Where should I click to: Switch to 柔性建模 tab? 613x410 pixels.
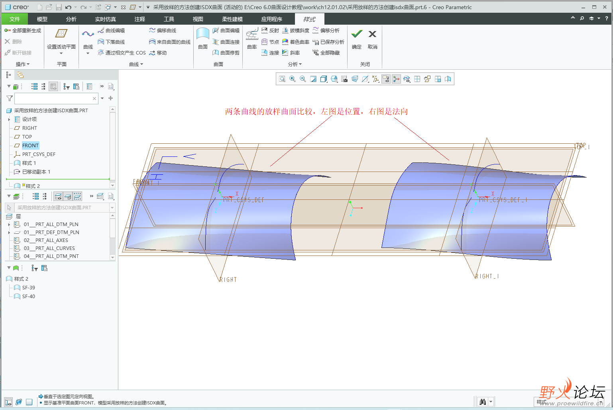[x=232, y=19]
